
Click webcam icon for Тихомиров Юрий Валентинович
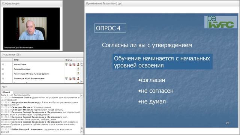pyautogui.click(x=70, y=78)
